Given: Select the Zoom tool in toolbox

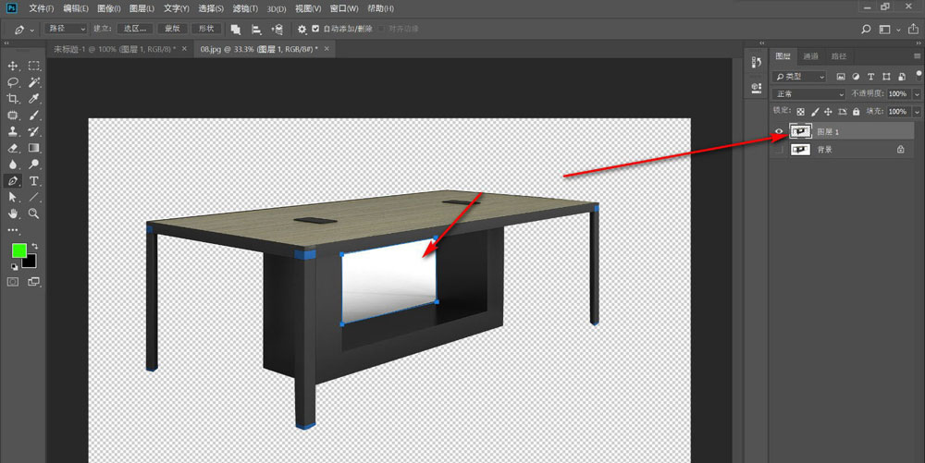Looking at the screenshot, I should click(34, 213).
